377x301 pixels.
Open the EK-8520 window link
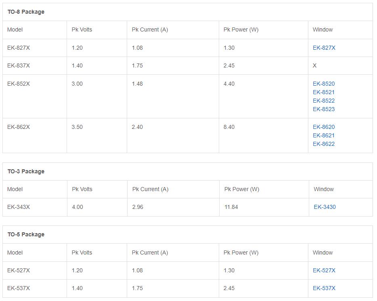tap(324, 84)
